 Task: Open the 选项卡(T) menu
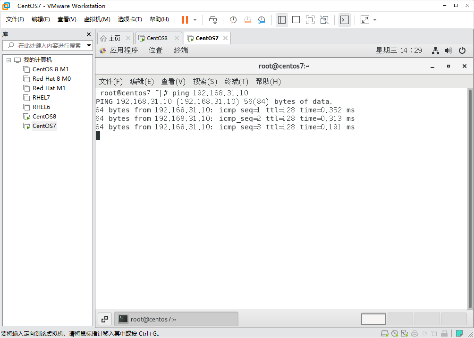point(130,19)
